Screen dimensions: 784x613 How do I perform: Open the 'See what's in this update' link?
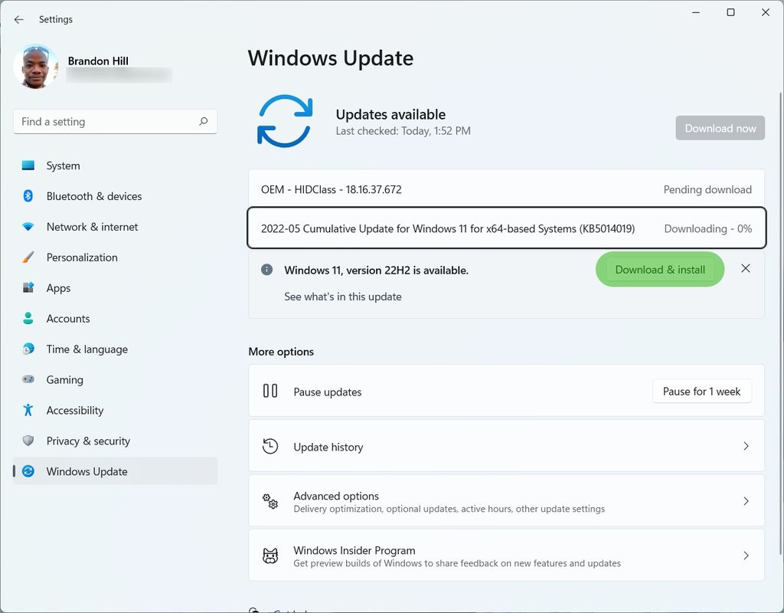click(x=342, y=297)
